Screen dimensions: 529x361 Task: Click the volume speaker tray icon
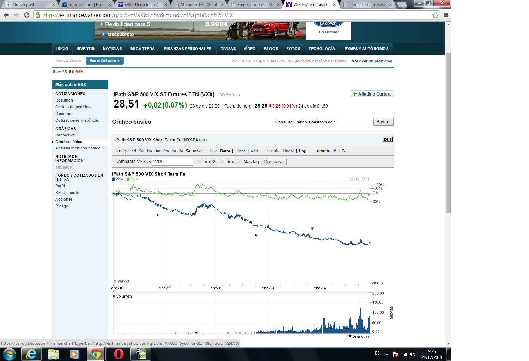pos(413,354)
